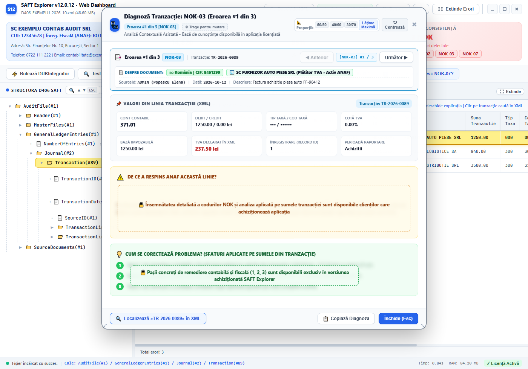
Task: Click the diagnosis dialog header icon
Action: [x=114, y=25]
